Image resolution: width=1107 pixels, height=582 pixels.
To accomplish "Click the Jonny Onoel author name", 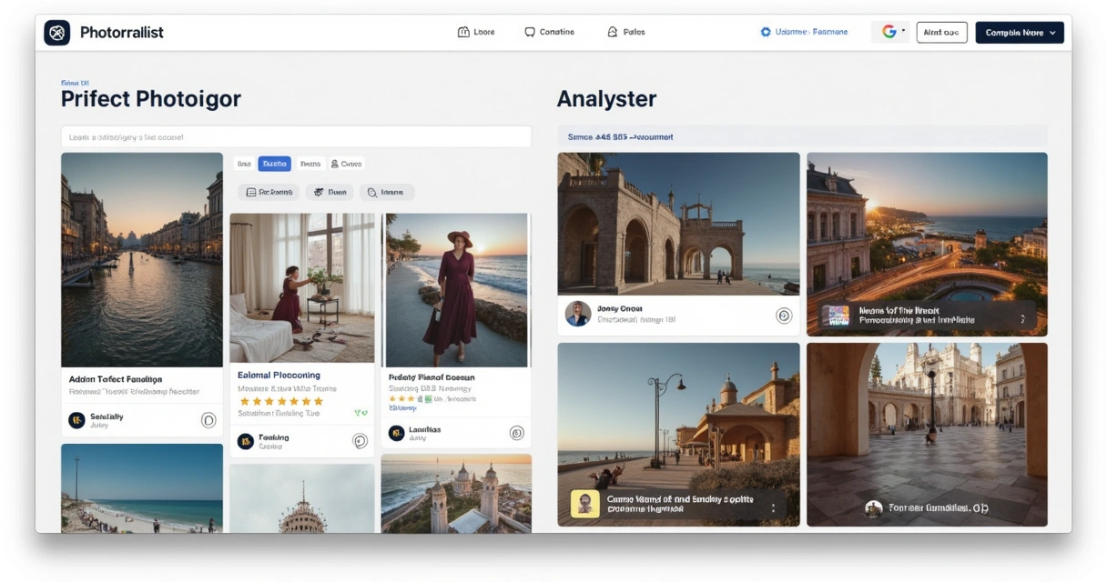I will (619, 309).
